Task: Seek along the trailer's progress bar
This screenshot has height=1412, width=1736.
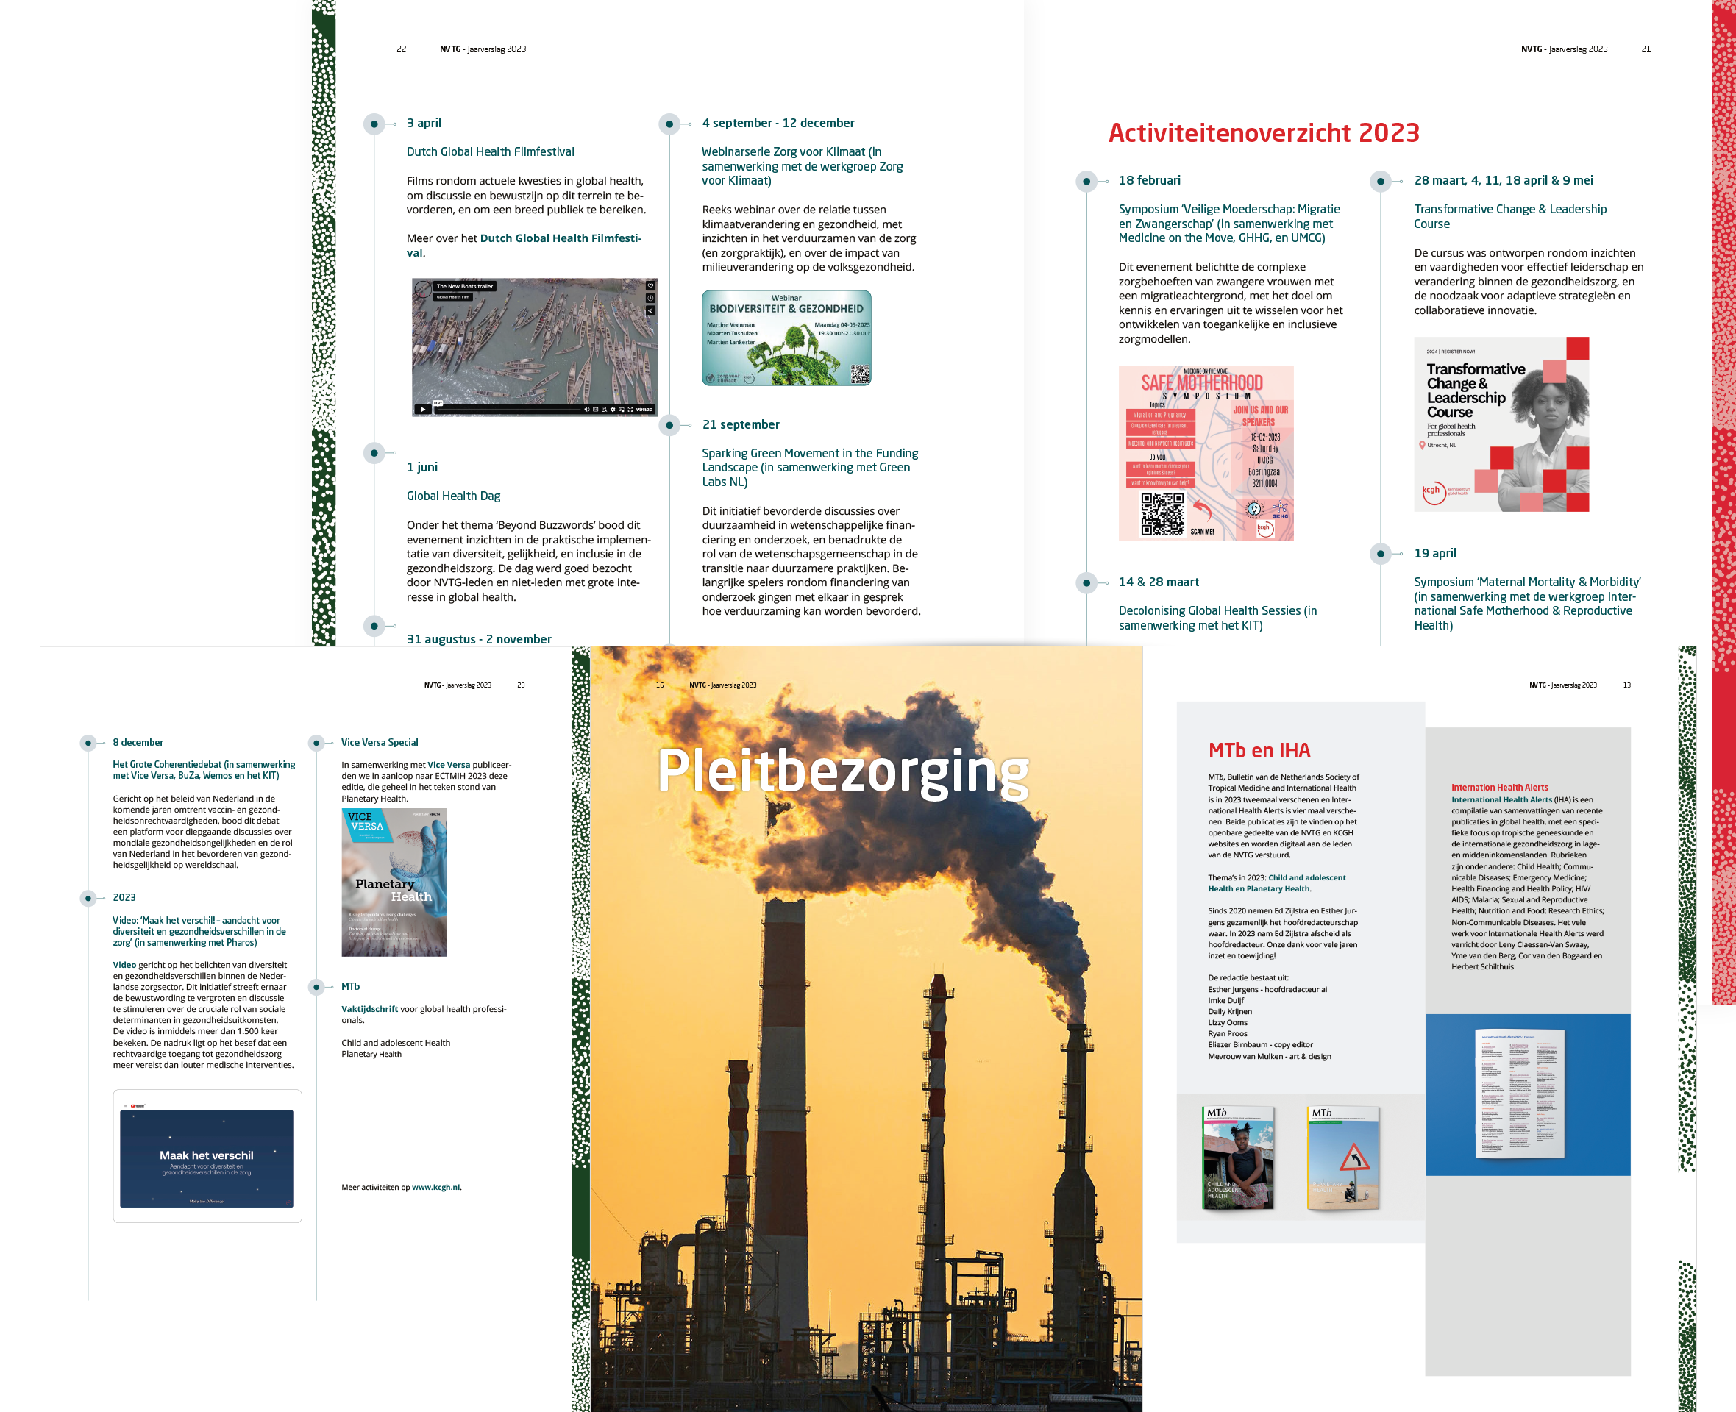Action: pos(510,409)
